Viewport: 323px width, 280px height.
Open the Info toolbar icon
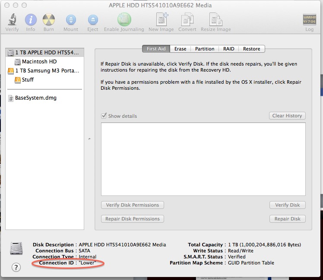(x=31, y=20)
